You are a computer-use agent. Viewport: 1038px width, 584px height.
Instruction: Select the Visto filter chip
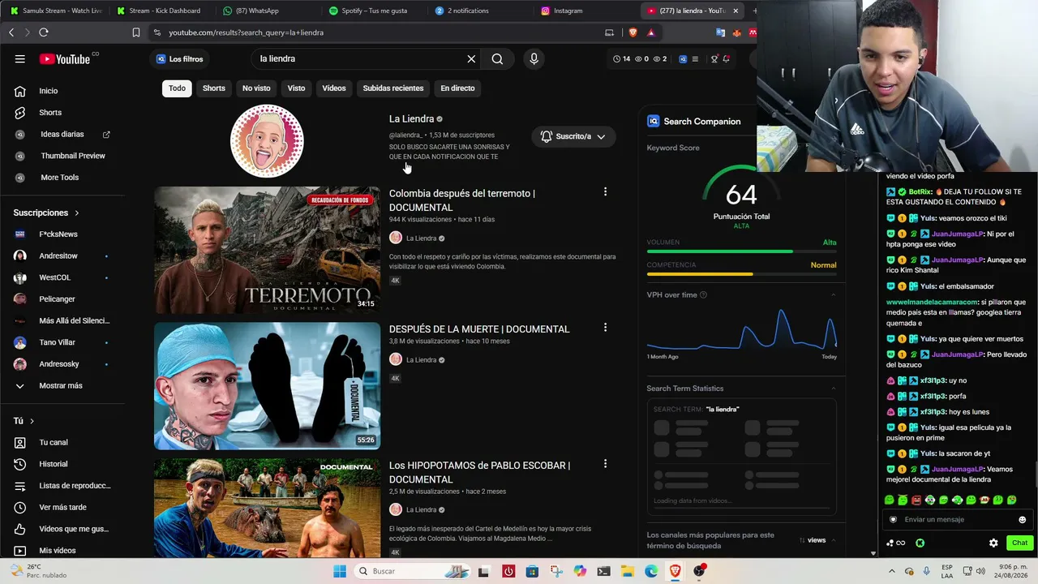coord(296,88)
